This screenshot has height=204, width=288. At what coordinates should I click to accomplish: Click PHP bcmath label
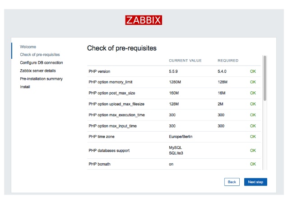coord(99,164)
